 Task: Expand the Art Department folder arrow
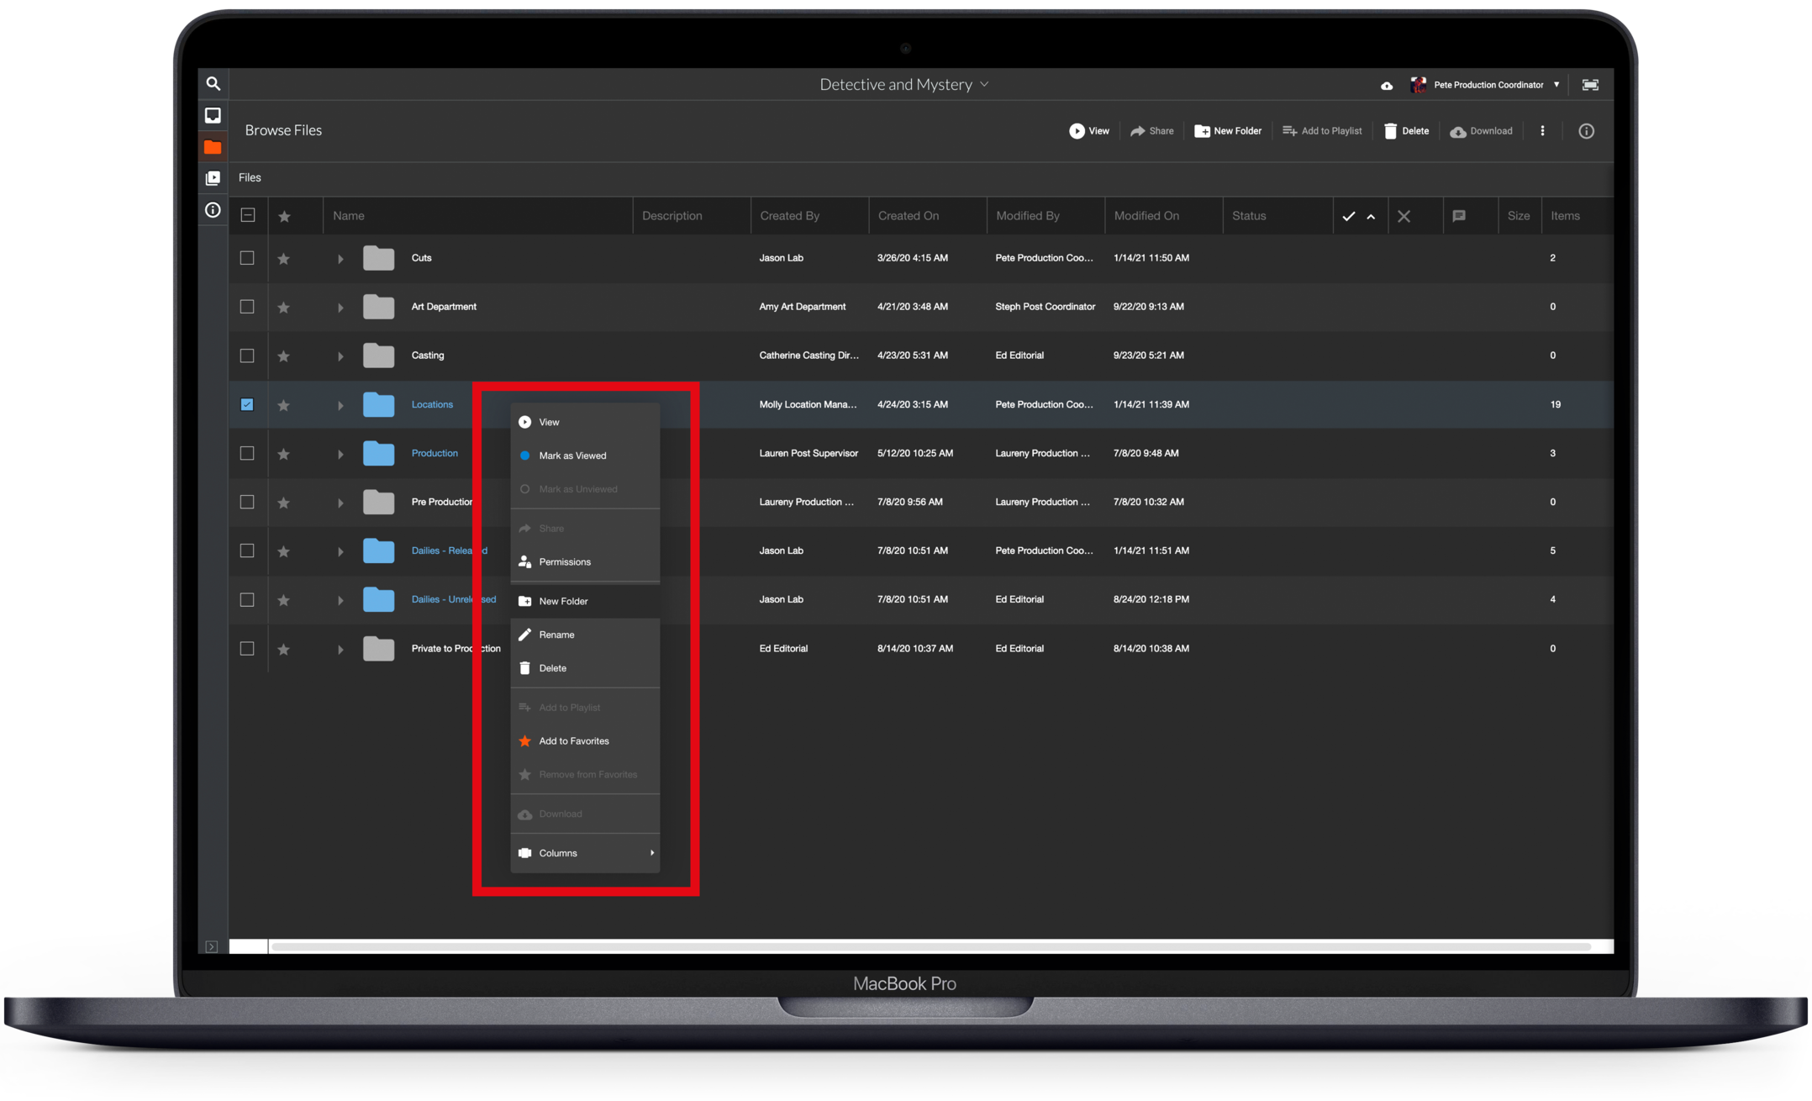point(340,308)
